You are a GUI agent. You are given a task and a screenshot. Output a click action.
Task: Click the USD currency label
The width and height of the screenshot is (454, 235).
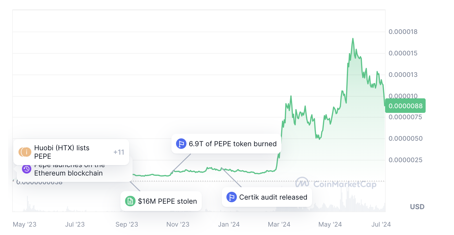click(x=417, y=207)
